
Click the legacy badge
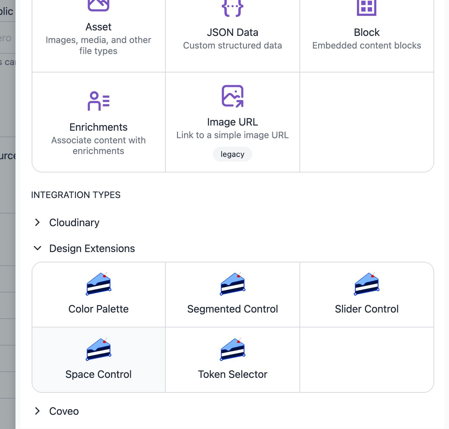233,154
